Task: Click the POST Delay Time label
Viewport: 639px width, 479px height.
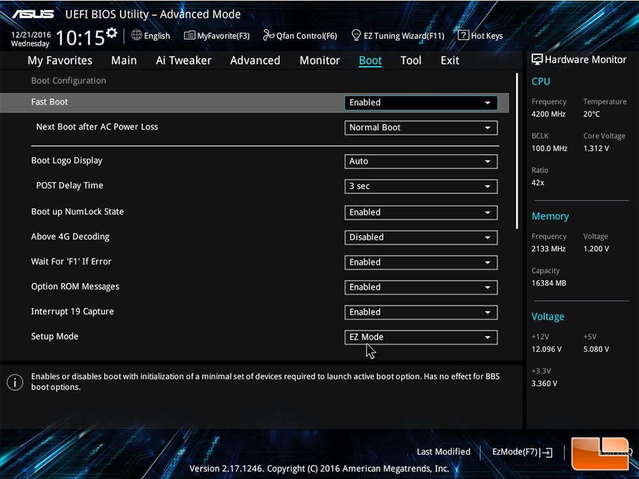Action: coord(70,185)
